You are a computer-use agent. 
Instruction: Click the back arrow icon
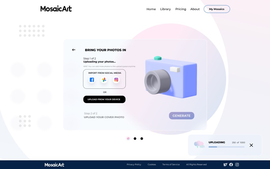(x=74, y=50)
